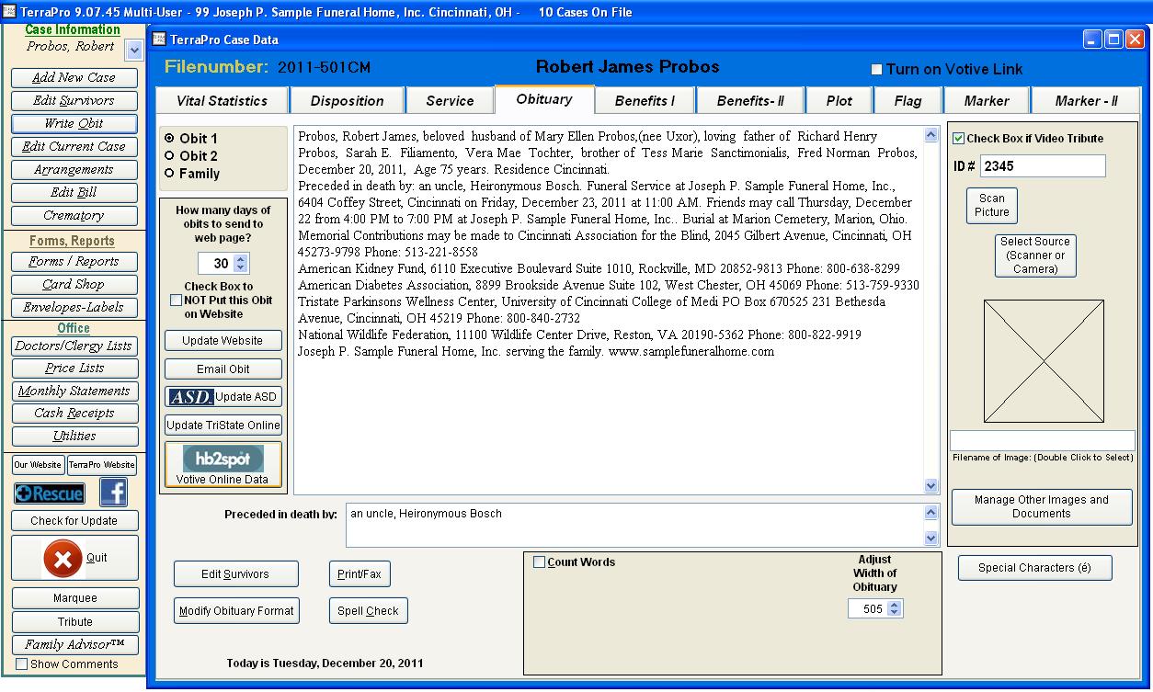Click Envelopes-Labels button
The height and width of the screenshot is (692, 1153).
(x=74, y=308)
